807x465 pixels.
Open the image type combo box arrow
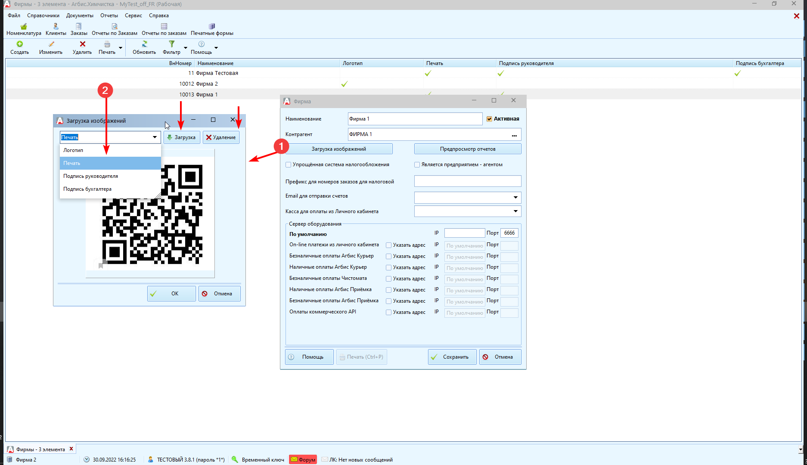pos(155,137)
